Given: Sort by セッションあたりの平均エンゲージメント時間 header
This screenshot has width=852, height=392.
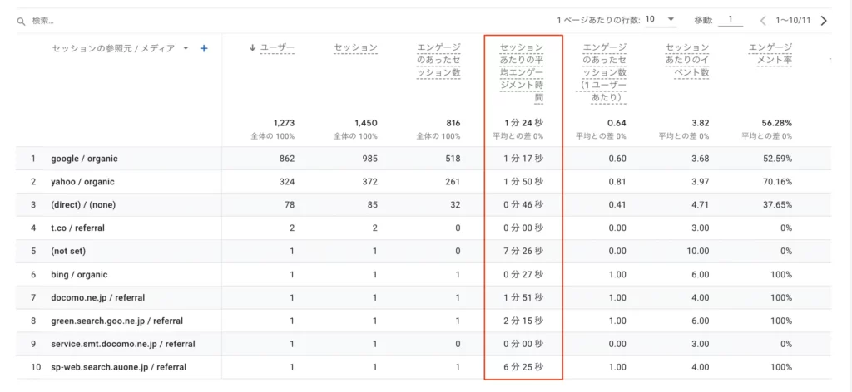Looking at the screenshot, I should tap(521, 72).
